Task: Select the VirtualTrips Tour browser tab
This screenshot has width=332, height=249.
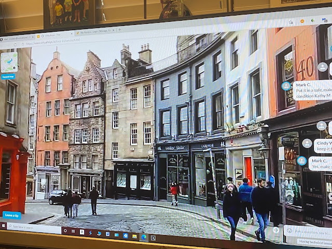Action: (53, 36)
